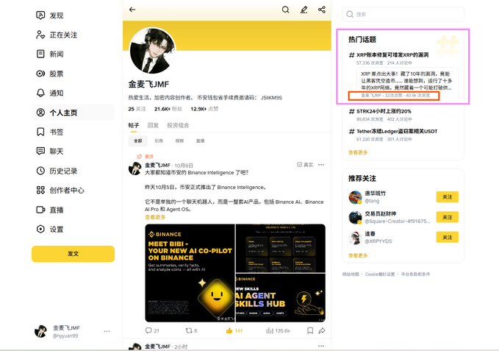499x351 pixels.
Task: Select the 直播 filter chip under posts
Action: click(x=200, y=141)
